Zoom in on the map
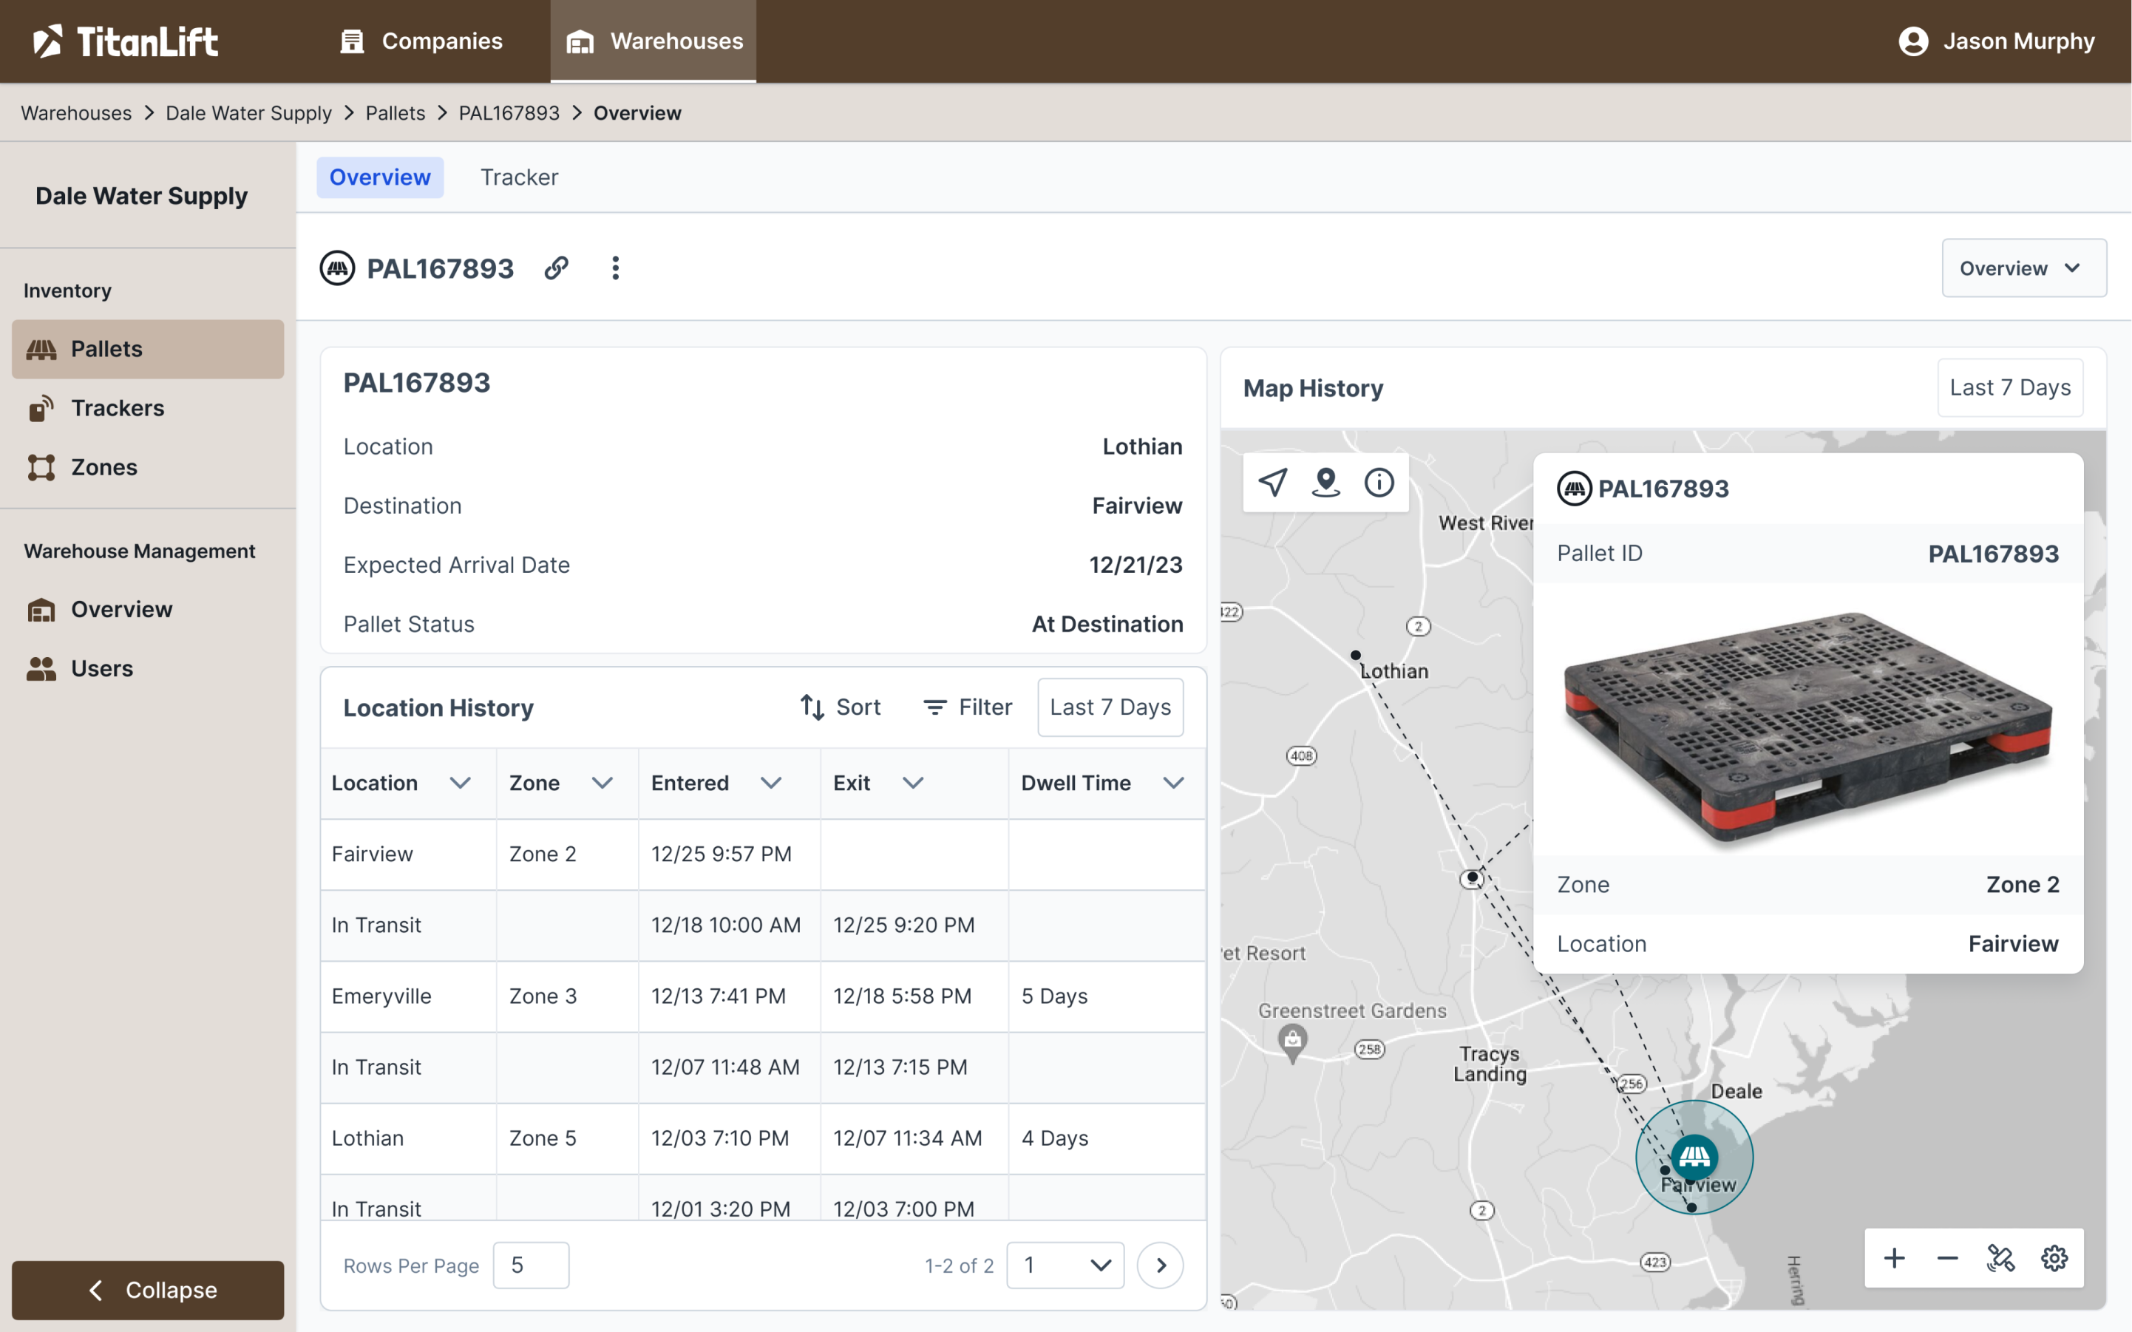This screenshot has height=1332, width=2132. click(1893, 1258)
